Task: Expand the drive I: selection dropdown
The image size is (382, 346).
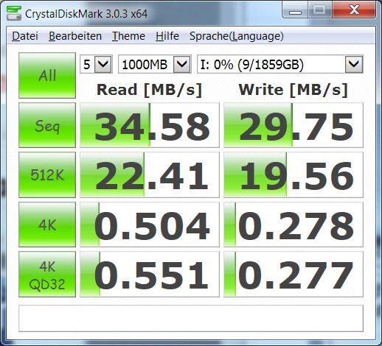Action: pyautogui.click(x=280, y=64)
